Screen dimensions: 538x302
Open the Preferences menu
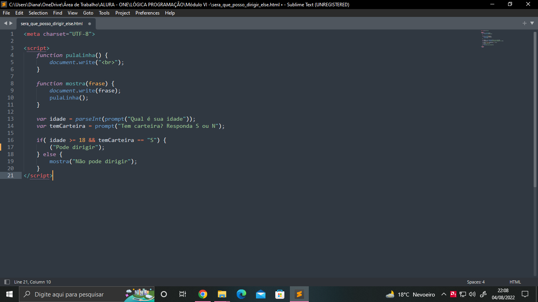click(x=148, y=13)
